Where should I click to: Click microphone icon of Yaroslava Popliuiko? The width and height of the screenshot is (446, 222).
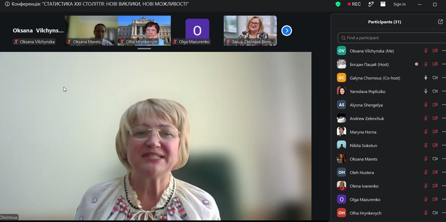point(426,91)
